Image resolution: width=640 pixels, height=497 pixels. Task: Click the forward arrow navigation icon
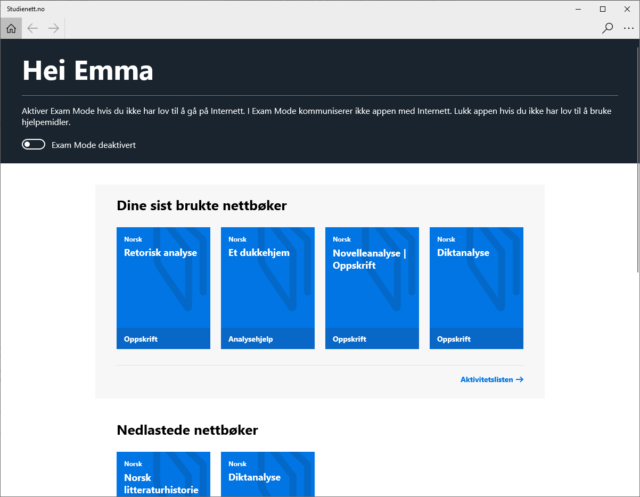54,29
